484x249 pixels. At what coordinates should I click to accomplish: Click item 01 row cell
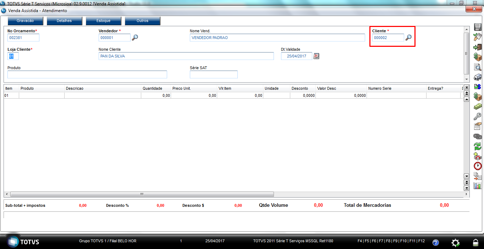click(11, 95)
